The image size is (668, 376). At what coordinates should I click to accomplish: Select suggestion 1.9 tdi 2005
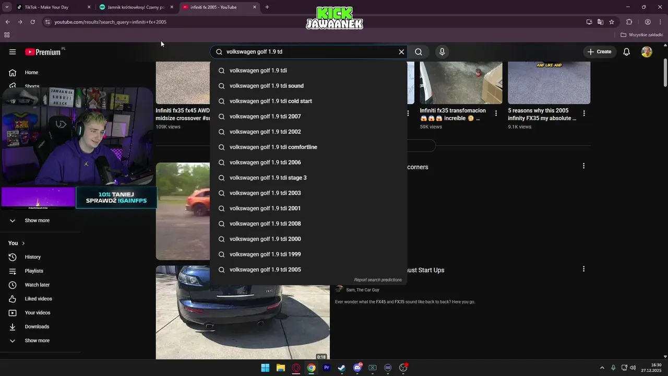pos(308,269)
